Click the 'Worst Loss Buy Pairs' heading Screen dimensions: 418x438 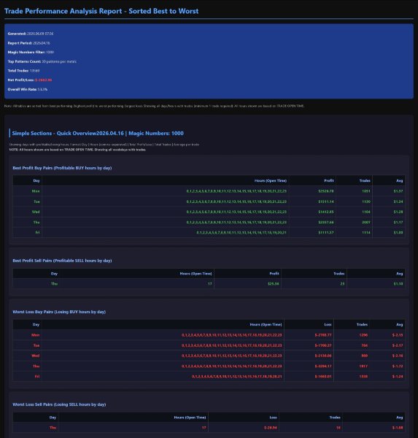(59, 312)
